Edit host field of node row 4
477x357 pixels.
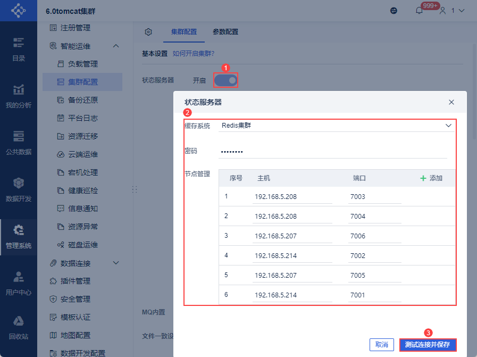click(x=292, y=256)
